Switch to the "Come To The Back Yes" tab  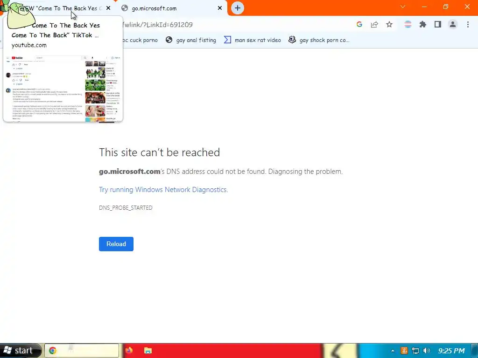click(x=61, y=8)
